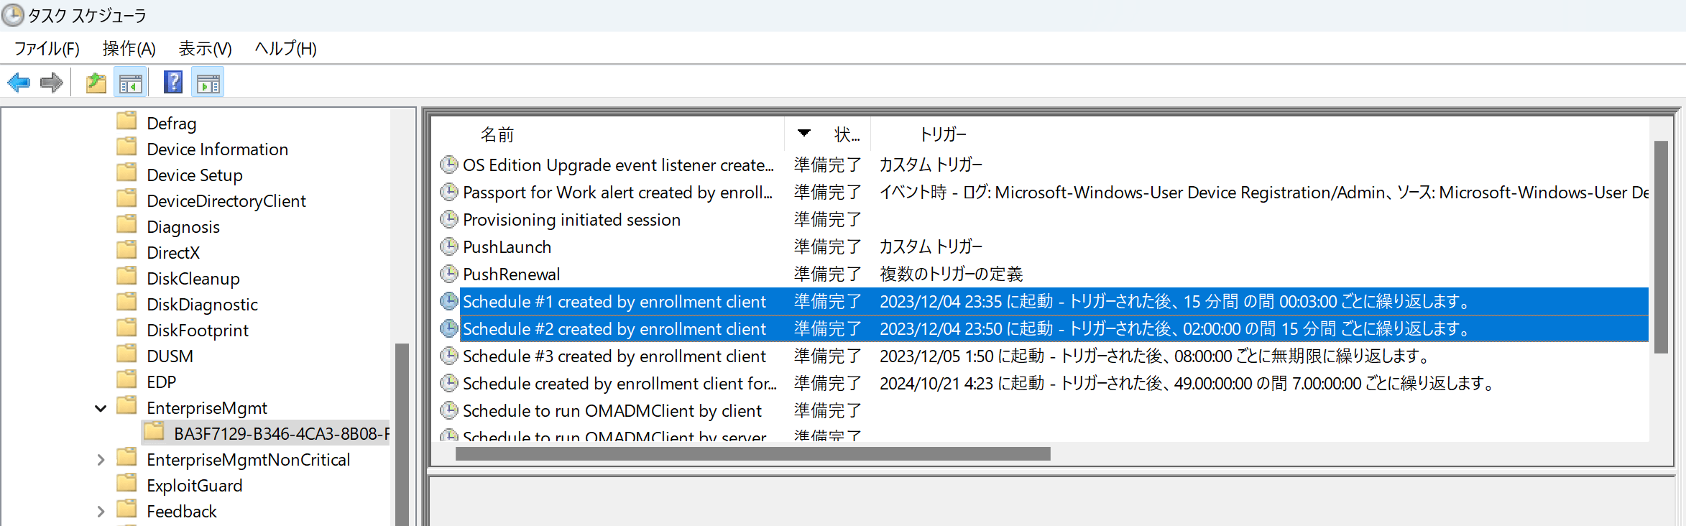Click the DUSM folder icon
Viewport: 1686px width, 526px height.
click(x=127, y=354)
